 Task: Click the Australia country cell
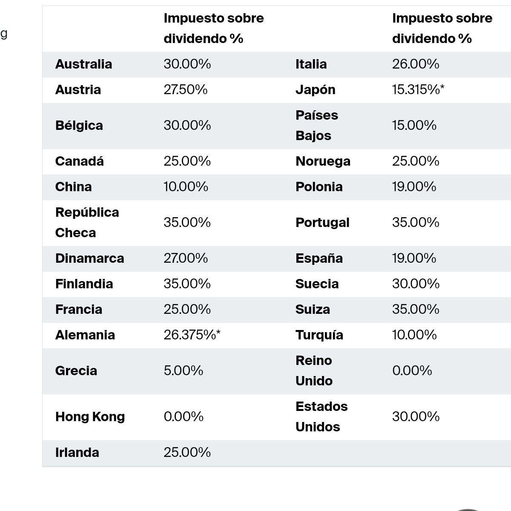83,64
